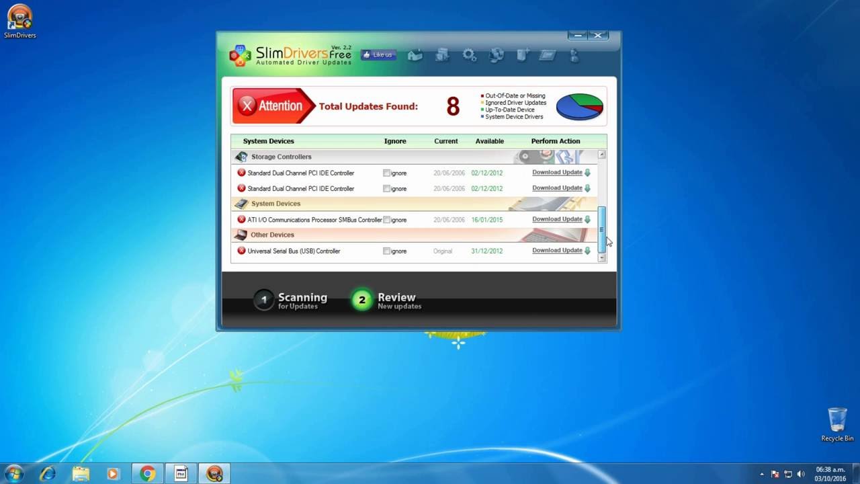This screenshot has height=484, width=860.
Task: Click the driver status pie chart
Action: click(x=579, y=106)
